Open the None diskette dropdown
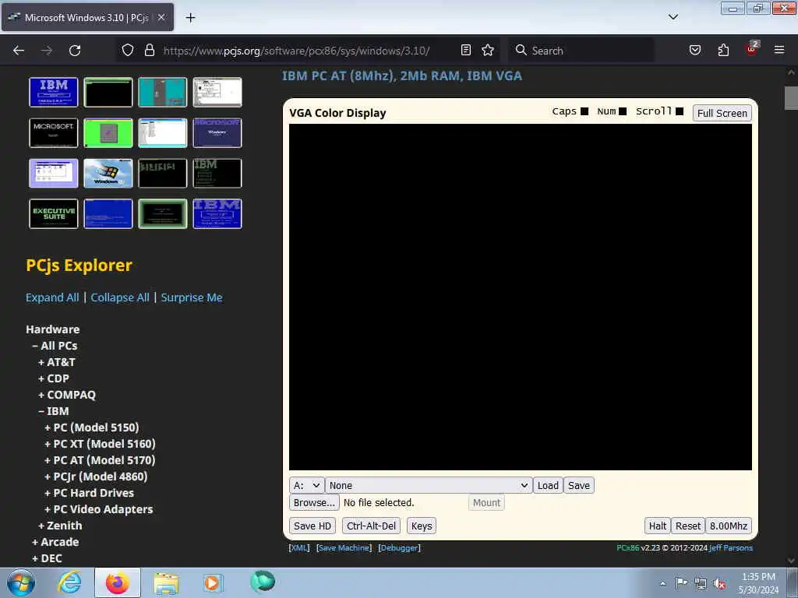Viewport: 798px width, 598px height. point(429,485)
